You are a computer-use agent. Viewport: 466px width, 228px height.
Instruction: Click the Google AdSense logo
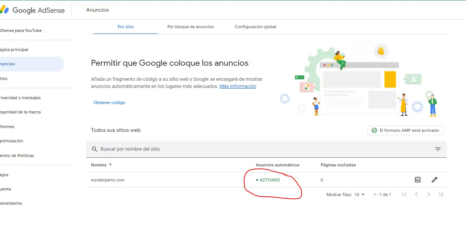point(32,10)
